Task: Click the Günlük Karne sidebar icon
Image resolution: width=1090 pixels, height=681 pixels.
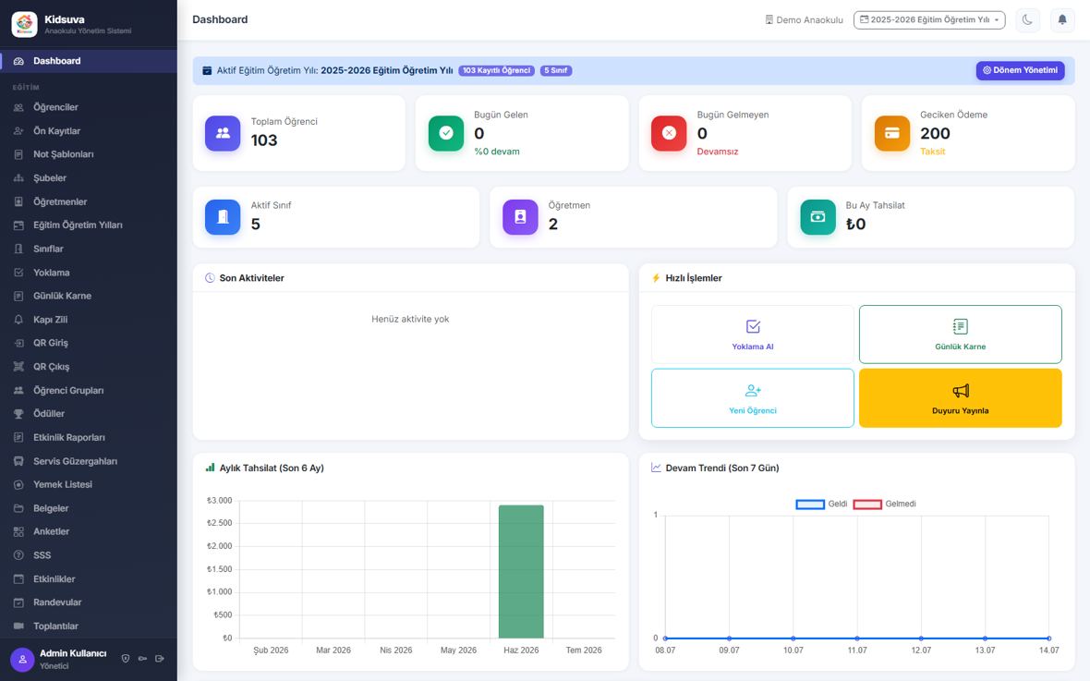Action: (x=18, y=297)
